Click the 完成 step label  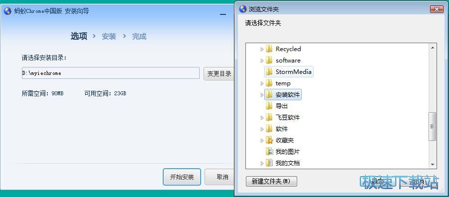pos(139,37)
